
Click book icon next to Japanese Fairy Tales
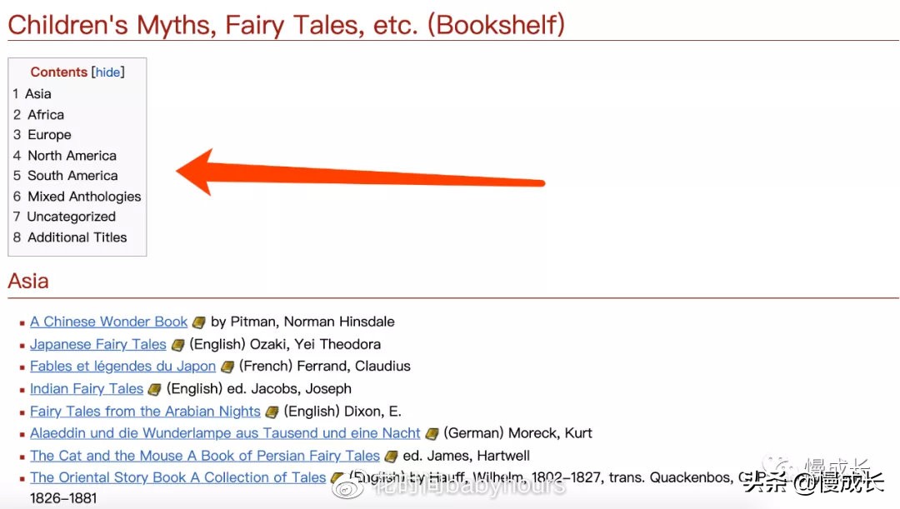click(x=177, y=345)
